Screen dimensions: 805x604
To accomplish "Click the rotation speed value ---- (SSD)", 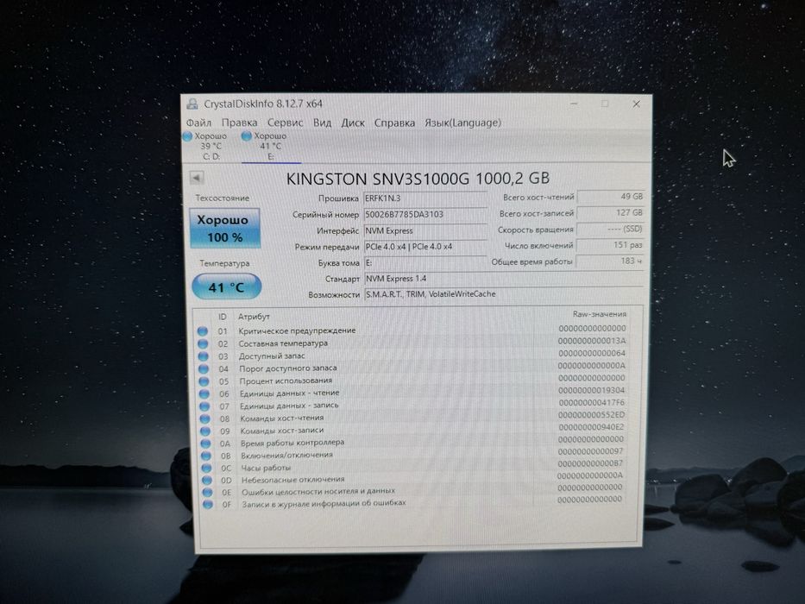I will point(610,229).
